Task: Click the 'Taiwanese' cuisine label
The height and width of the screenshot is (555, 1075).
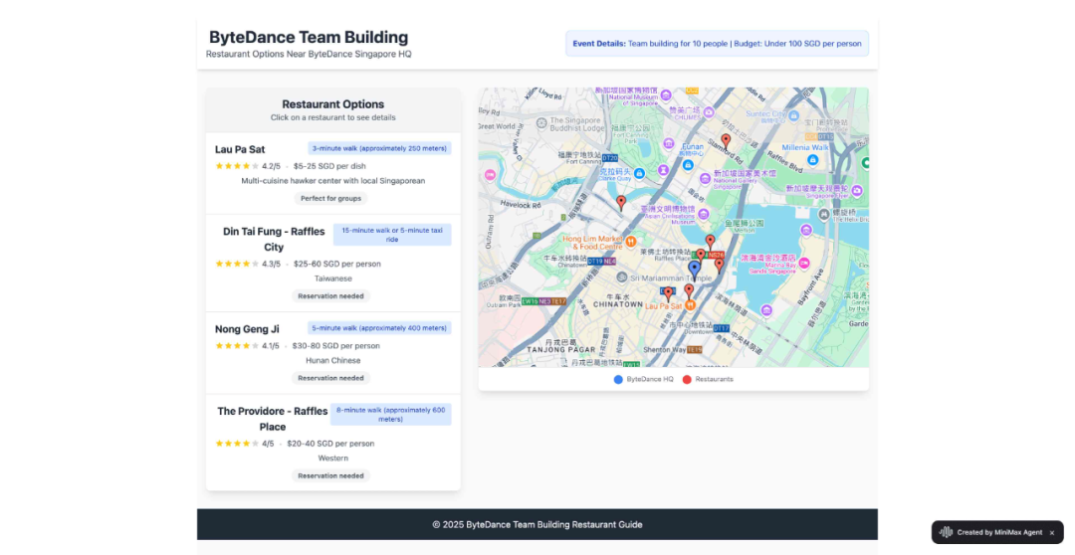Action: (x=333, y=278)
